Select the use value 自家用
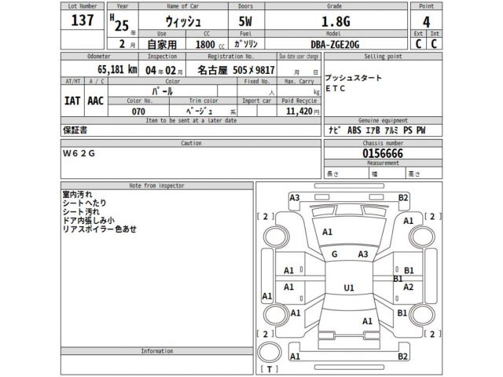 [162, 44]
